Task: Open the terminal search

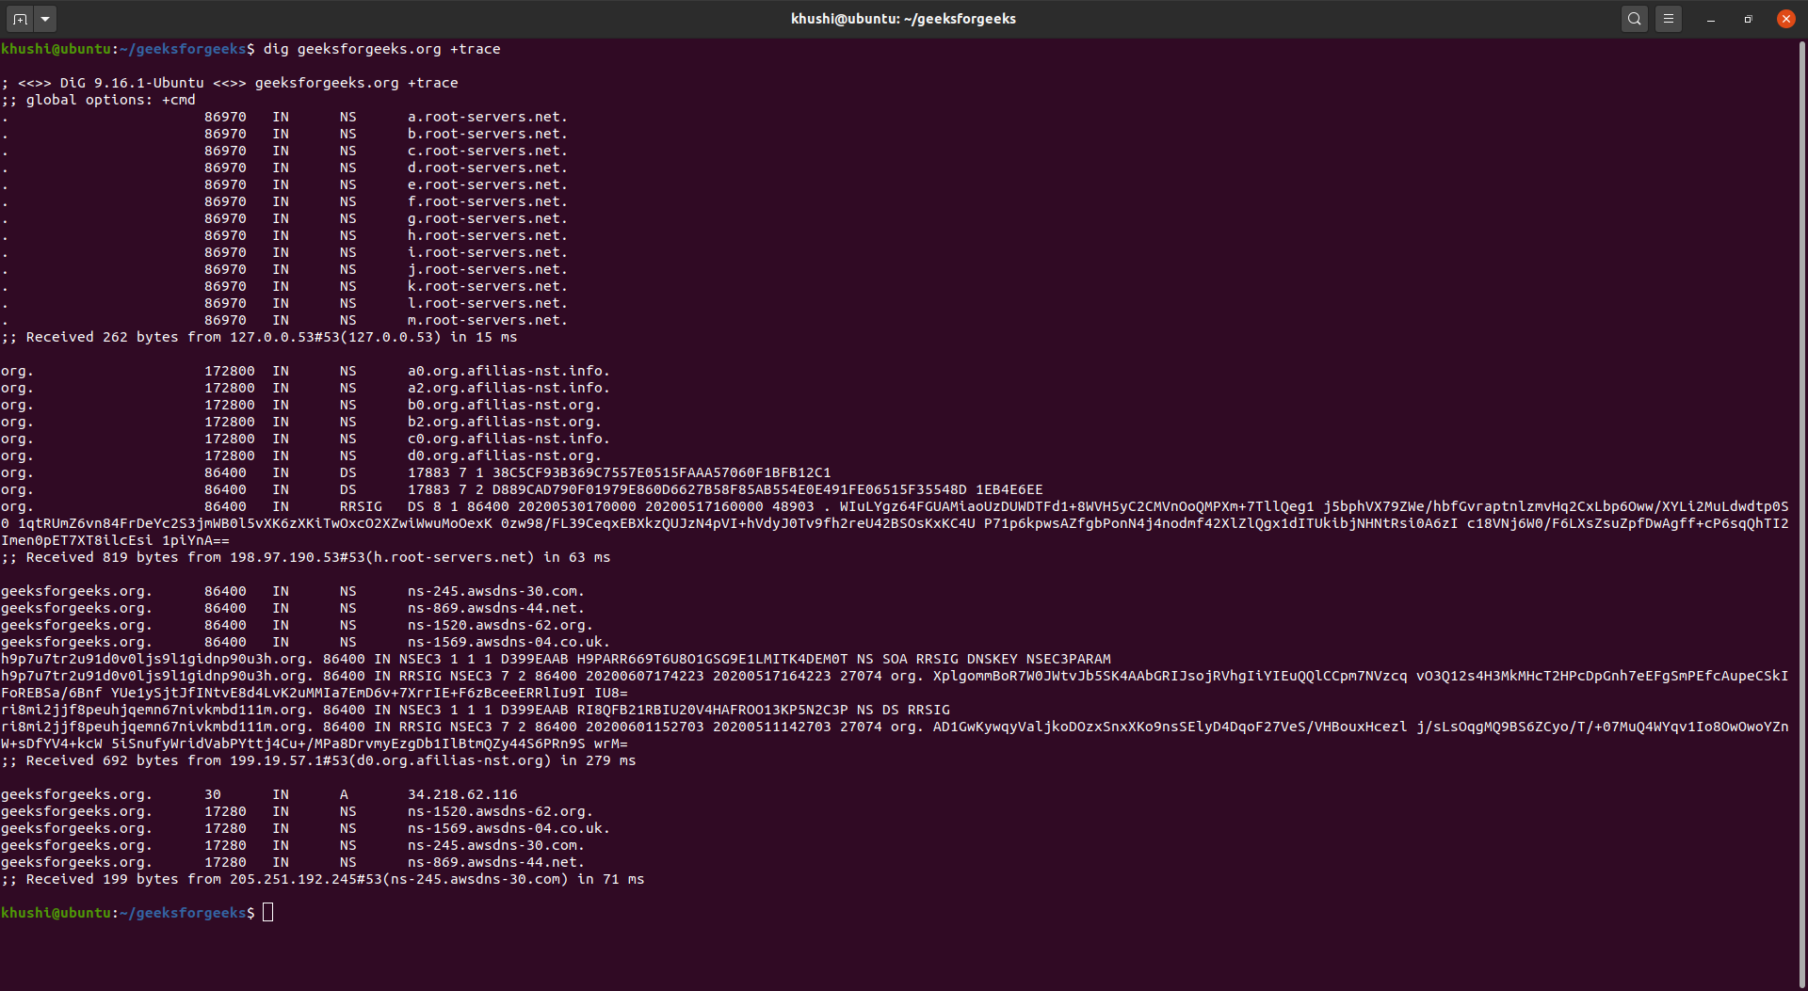Action: pos(1635,19)
